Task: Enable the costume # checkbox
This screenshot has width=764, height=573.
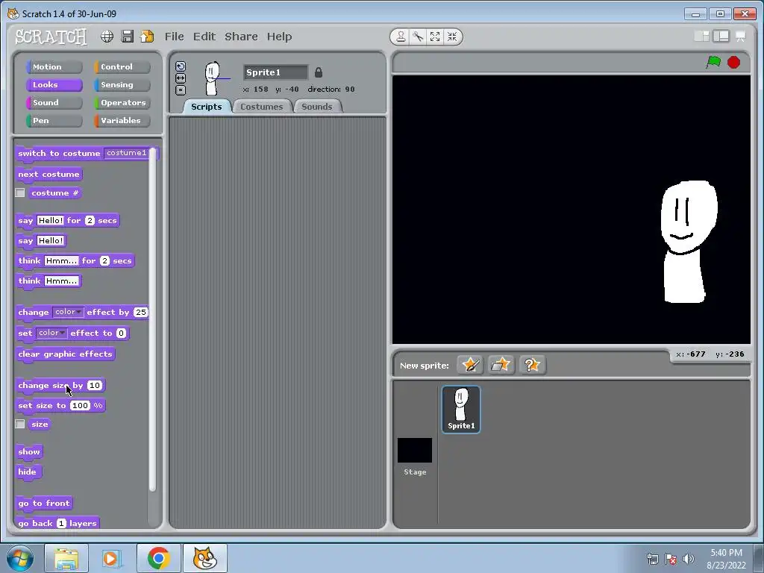Action: pos(20,193)
